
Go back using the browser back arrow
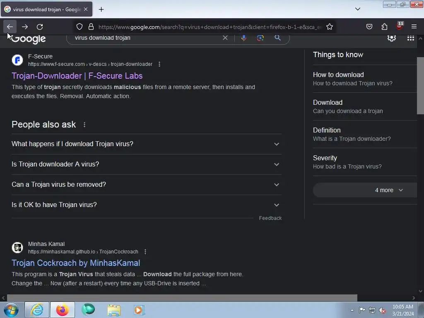click(10, 27)
